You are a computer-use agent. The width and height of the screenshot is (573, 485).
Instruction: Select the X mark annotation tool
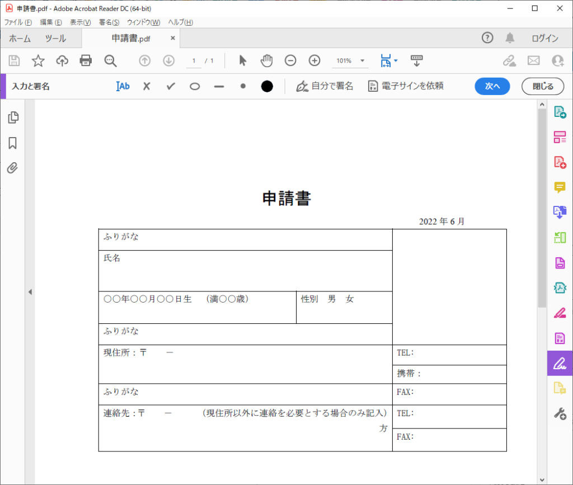tap(147, 86)
